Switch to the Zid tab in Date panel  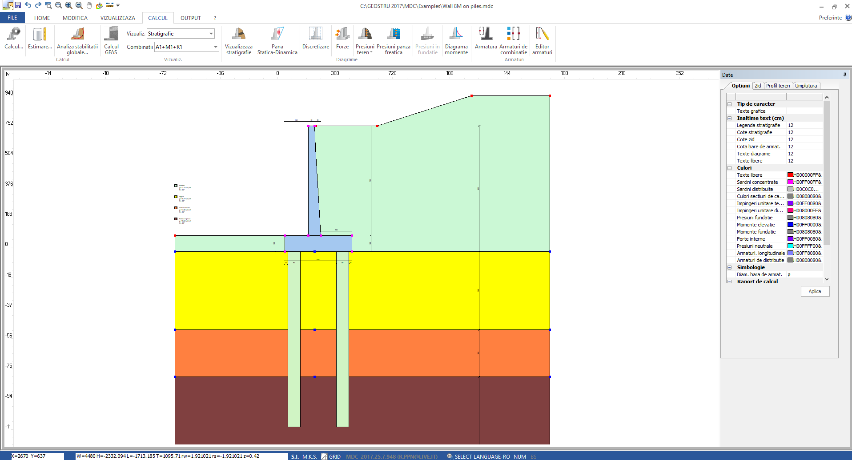pos(758,86)
